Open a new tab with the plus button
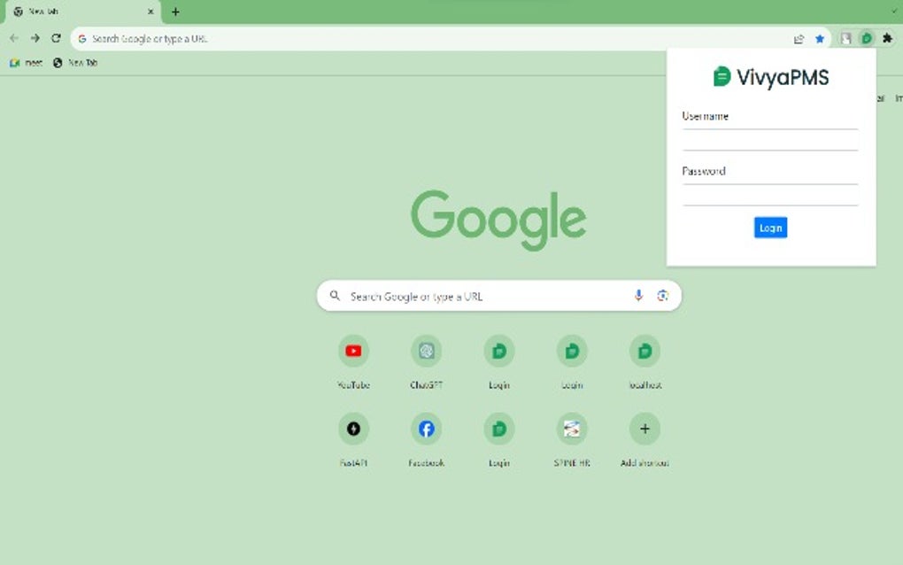 click(x=174, y=12)
